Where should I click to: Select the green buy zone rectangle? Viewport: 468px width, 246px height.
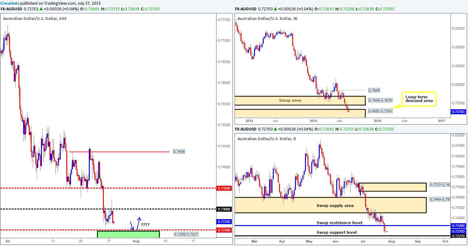128,234
